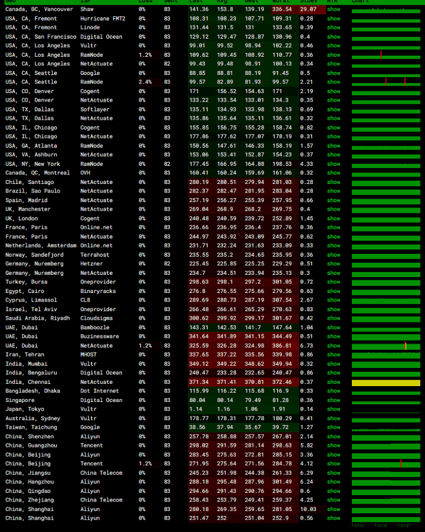Click the 1.14 last value for Tokyo

[195, 409]
